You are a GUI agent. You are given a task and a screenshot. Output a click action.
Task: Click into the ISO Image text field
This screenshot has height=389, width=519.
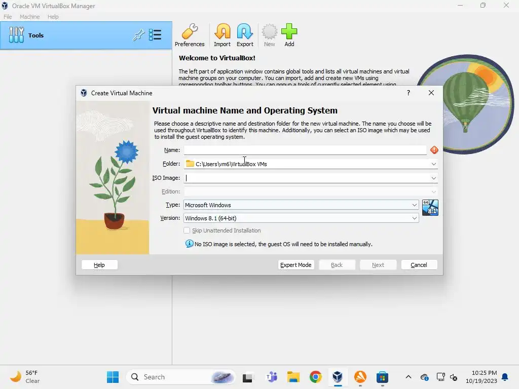coord(307,178)
